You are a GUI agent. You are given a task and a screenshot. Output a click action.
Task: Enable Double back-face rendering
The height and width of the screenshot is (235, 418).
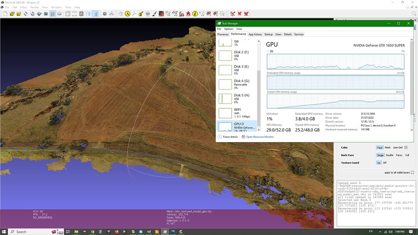coord(390,155)
